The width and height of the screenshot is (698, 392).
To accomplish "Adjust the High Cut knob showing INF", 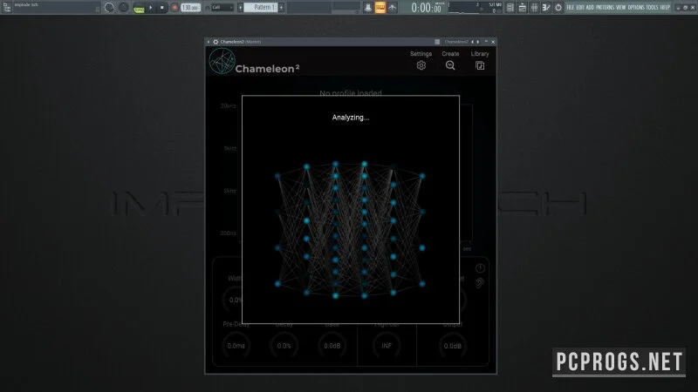I will (387, 346).
